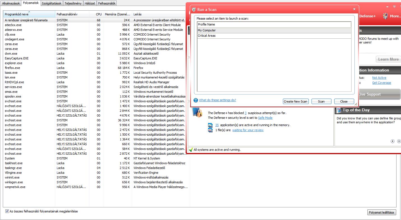This screenshot has height=220, width=401.
Task: Select the Folyamatok tab
Action: pos(31,3)
